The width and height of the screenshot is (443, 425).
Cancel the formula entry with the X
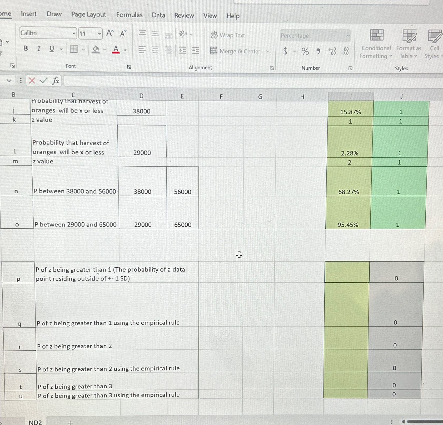tap(32, 81)
